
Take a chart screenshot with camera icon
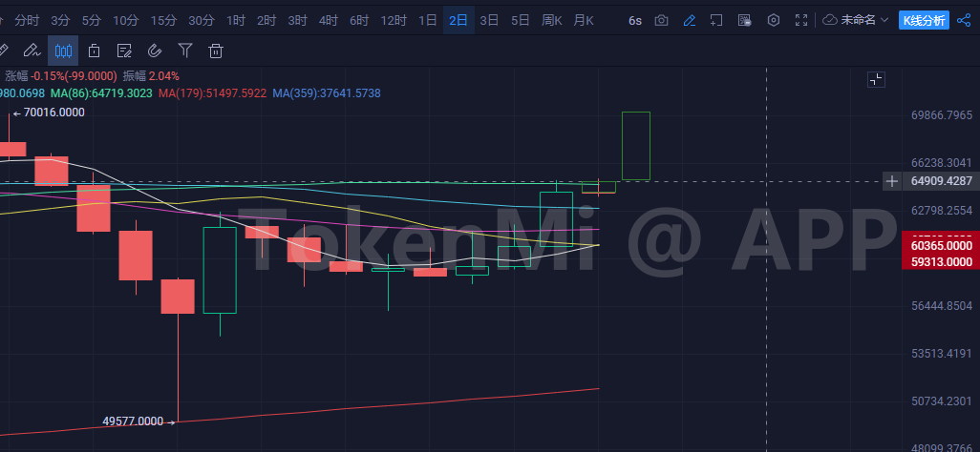click(661, 20)
